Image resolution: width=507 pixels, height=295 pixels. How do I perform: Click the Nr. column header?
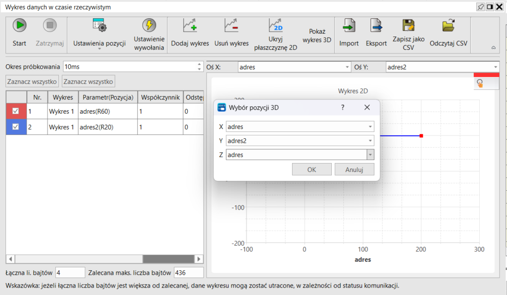coord(37,97)
